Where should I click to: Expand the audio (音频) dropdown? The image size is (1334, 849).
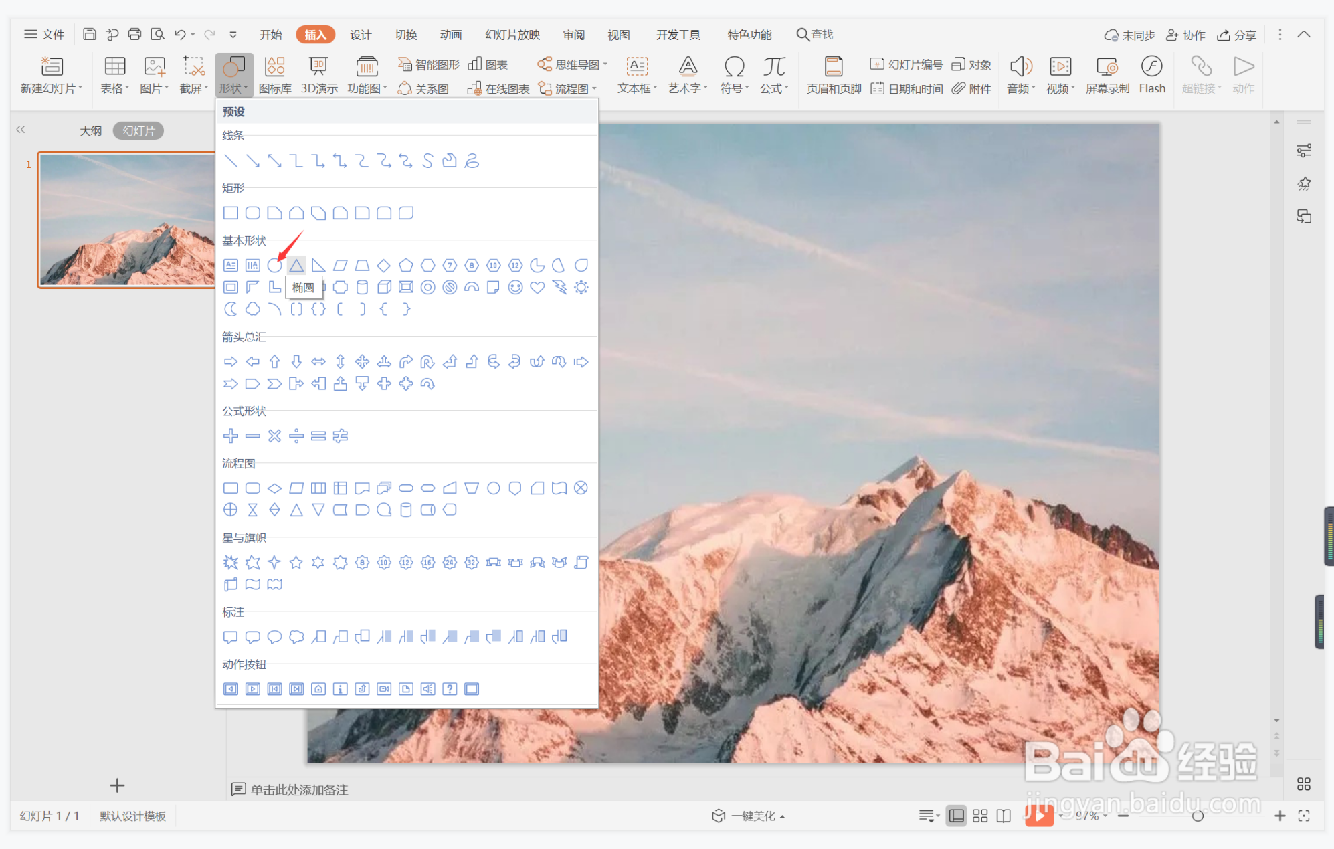point(1021,88)
